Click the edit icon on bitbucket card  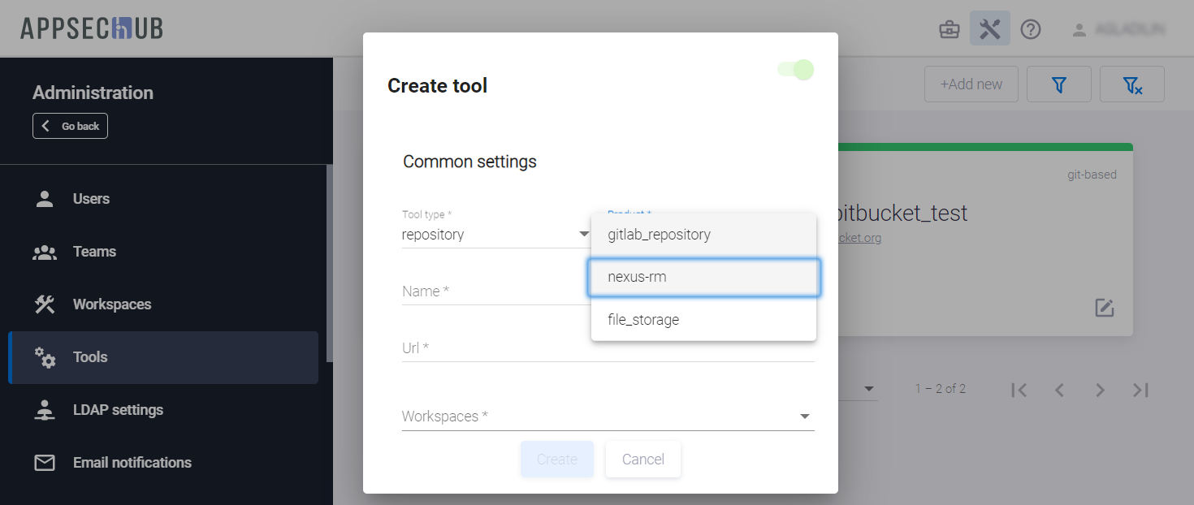coord(1104,308)
